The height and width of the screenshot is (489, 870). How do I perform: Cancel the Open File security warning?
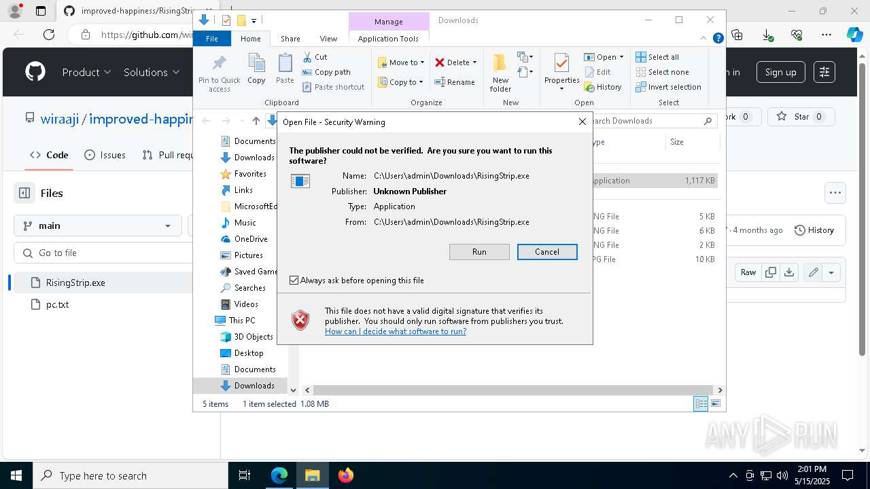pos(547,252)
